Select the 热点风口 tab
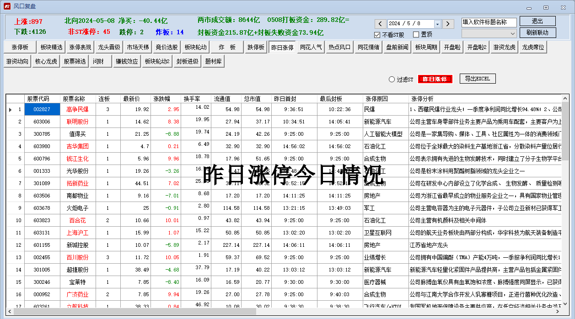The height and width of the screenshot is (319, 575). pyautogui.click(x=340, y=47)
